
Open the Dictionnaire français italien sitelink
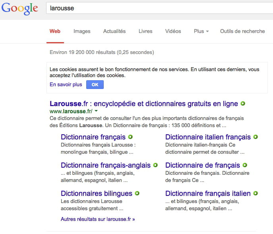pyautogui.click(x=208, y=193)
